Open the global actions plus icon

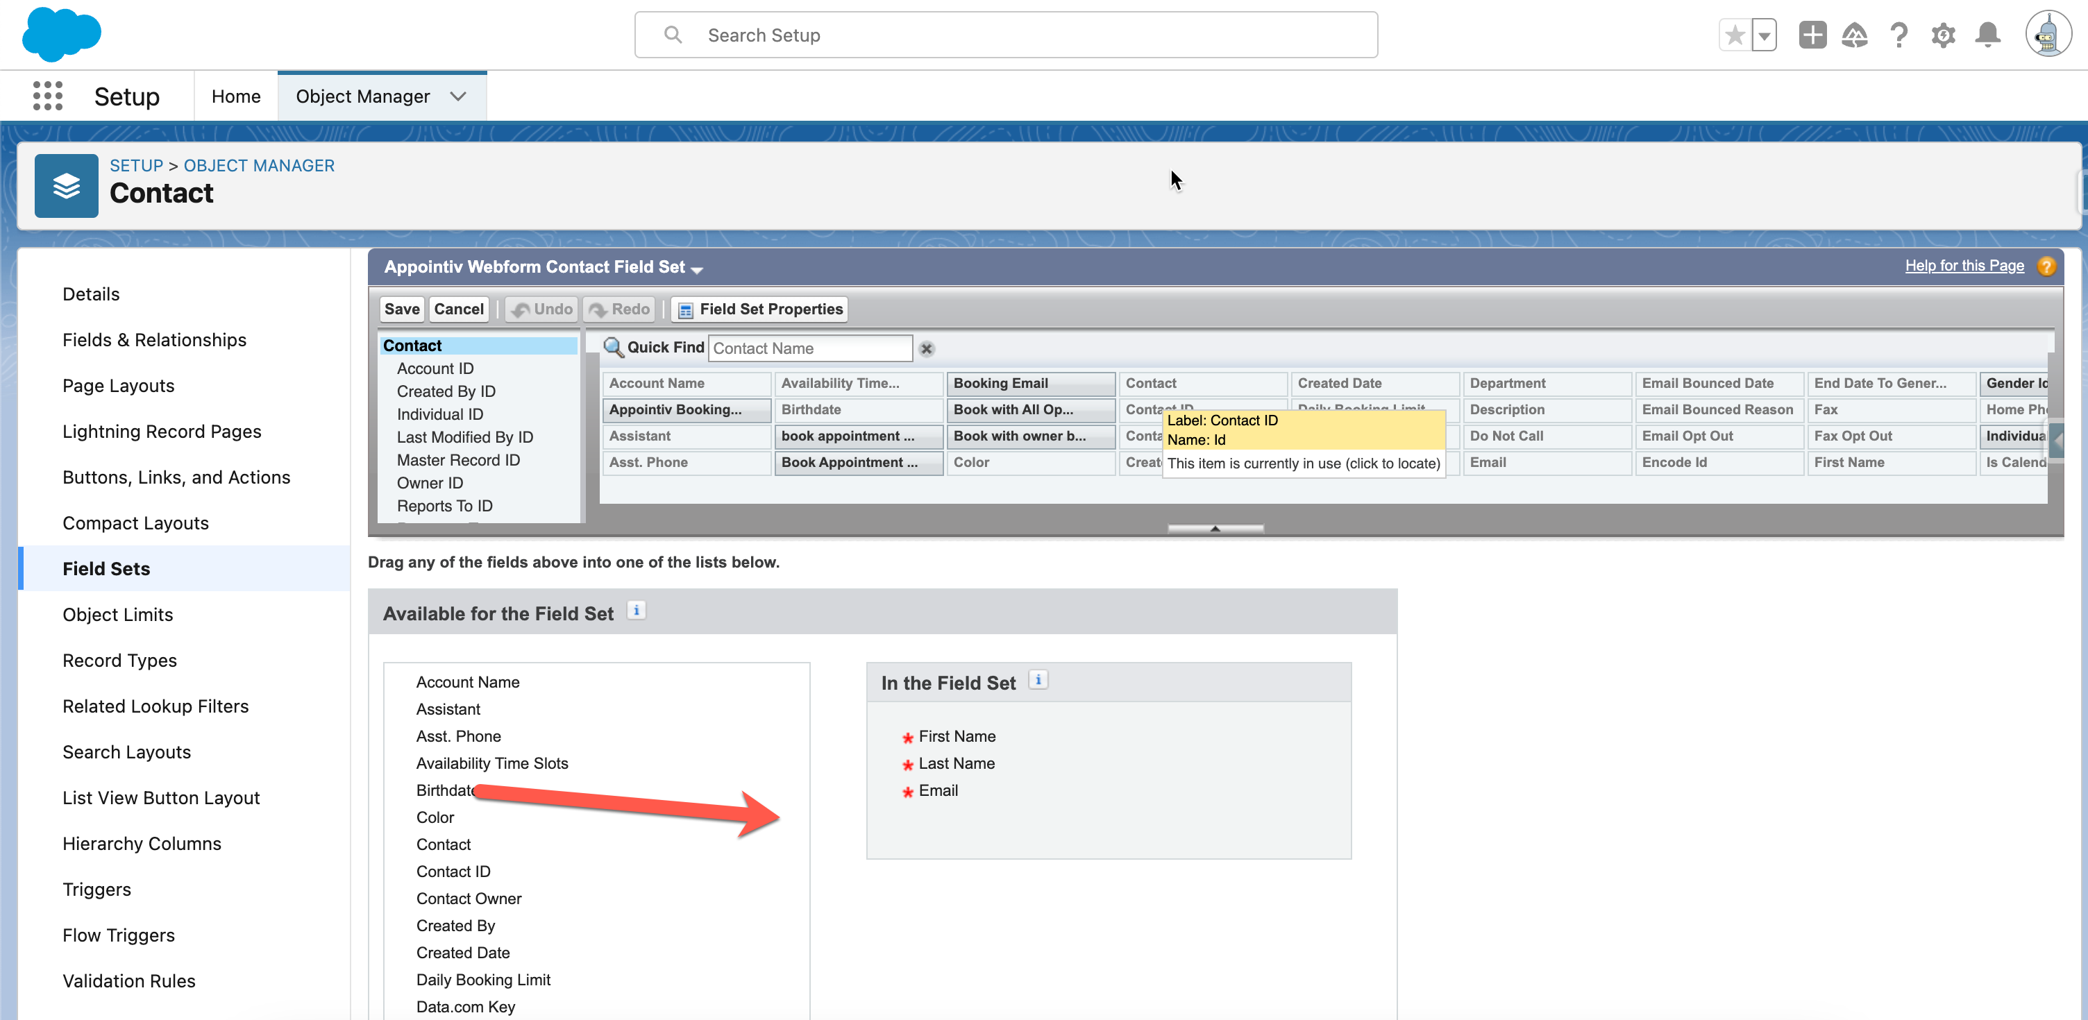pyautogui.click(x=1812, y=35)
